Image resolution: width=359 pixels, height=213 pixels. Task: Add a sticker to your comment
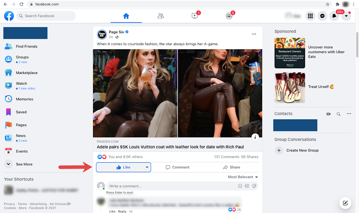[254, 186]
